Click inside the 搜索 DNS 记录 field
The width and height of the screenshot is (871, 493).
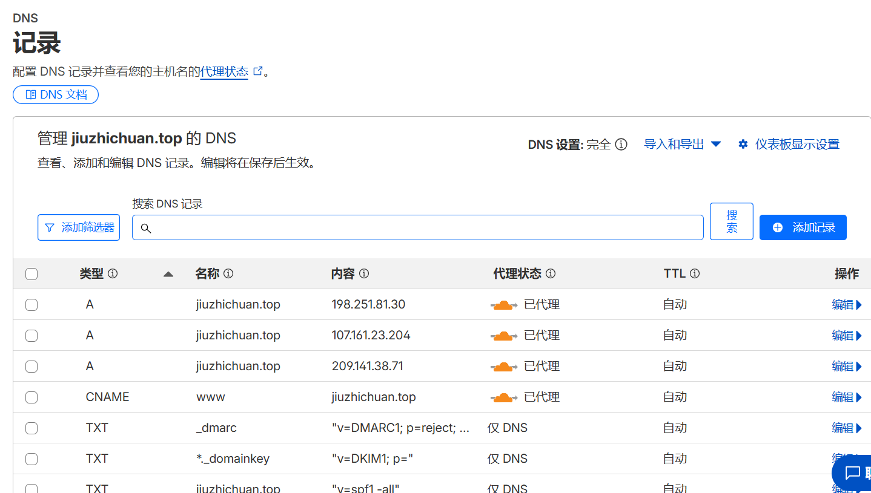(x=418, y=227)
